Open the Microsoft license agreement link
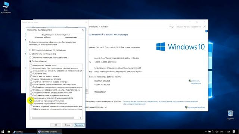 pyautogui.click(x=160, y=103)
